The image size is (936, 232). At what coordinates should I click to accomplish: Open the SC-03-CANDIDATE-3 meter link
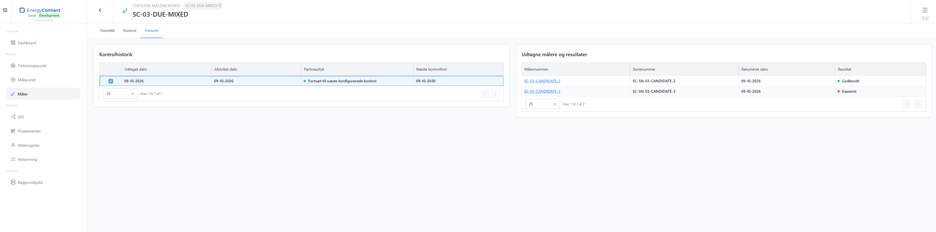[x=542, y=92]
